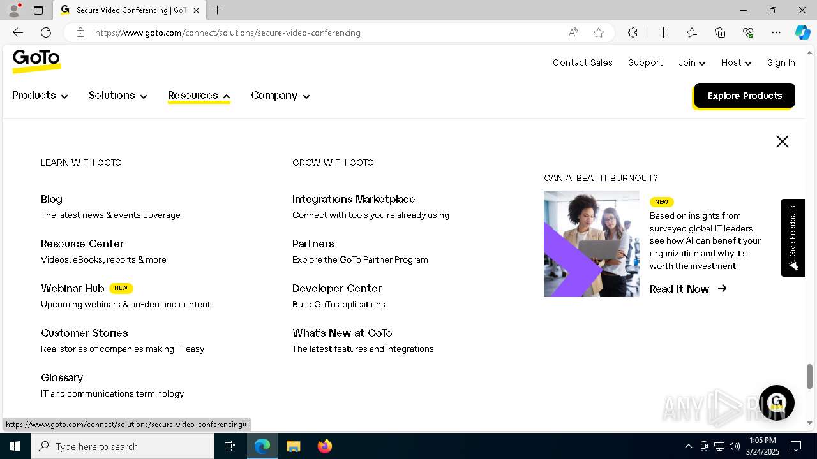Screen dimensions: 817x459
Task: Open browser Extensions icon
Action: [x=633, y=33]
